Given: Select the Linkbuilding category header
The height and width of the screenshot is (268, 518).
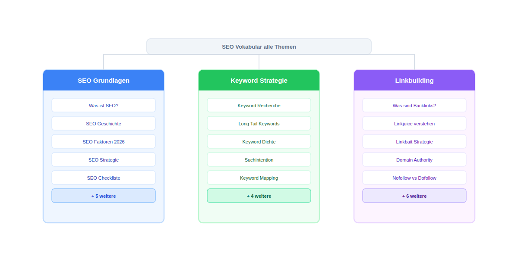Looking at the screenshot, I should point(414,81).
